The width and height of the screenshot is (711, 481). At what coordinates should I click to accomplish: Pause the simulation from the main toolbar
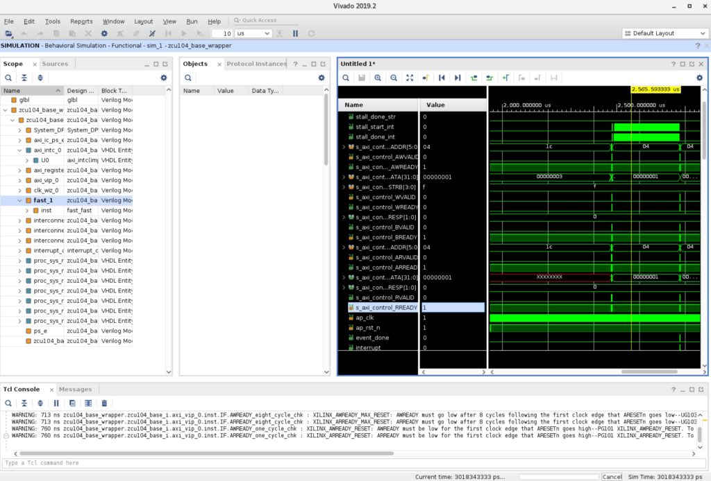(x=295, y=33)
